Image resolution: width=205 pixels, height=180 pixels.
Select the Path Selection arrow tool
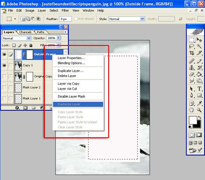click(192, 89)
